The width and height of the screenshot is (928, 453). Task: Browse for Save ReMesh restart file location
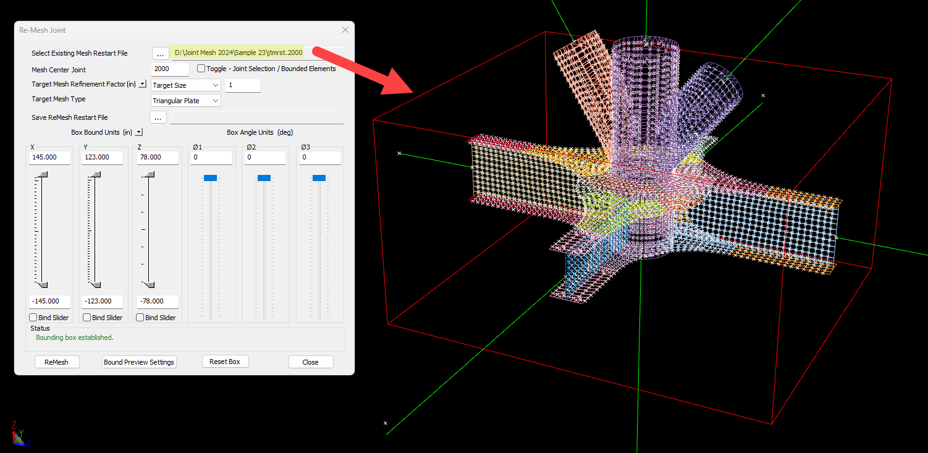[x=158, y=117]
